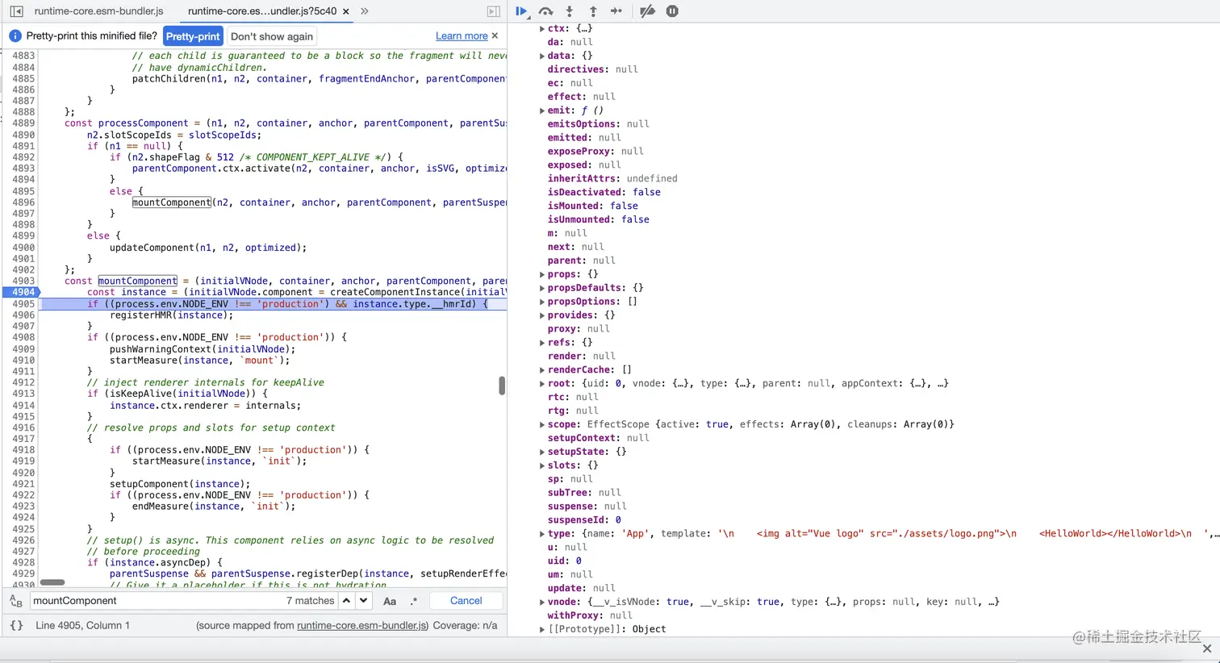Viewport: 1220px width, 663px height.
Task: Jump to previous search match
Action: (346, 601)
